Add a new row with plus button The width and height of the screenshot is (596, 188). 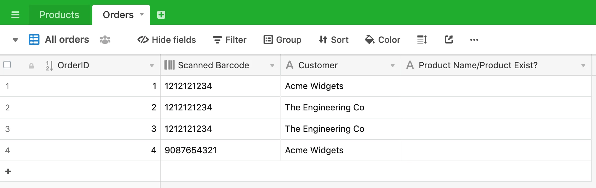point(8,171)
